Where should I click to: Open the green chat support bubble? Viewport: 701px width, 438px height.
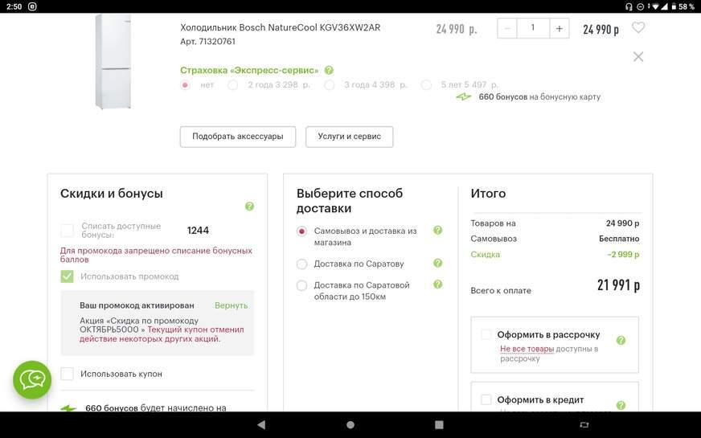32,379
